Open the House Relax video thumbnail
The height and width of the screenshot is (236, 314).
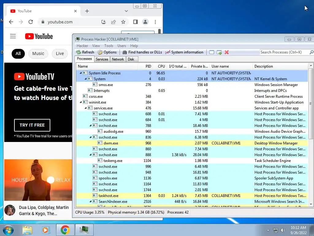(38, 180)
